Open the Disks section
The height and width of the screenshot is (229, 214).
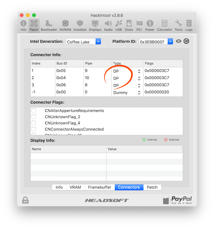(x=129, y=25)
